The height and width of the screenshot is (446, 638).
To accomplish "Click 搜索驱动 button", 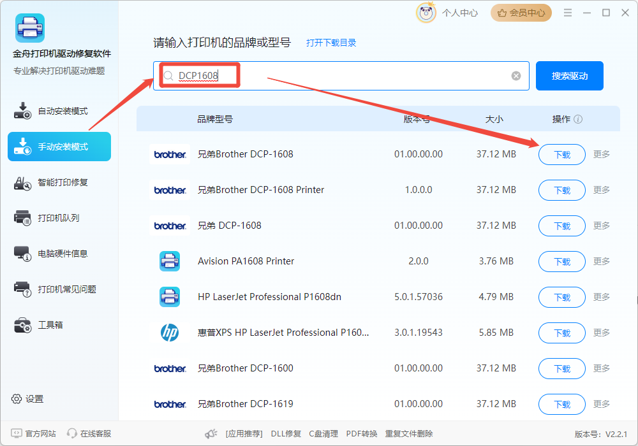I will [569, 76].
